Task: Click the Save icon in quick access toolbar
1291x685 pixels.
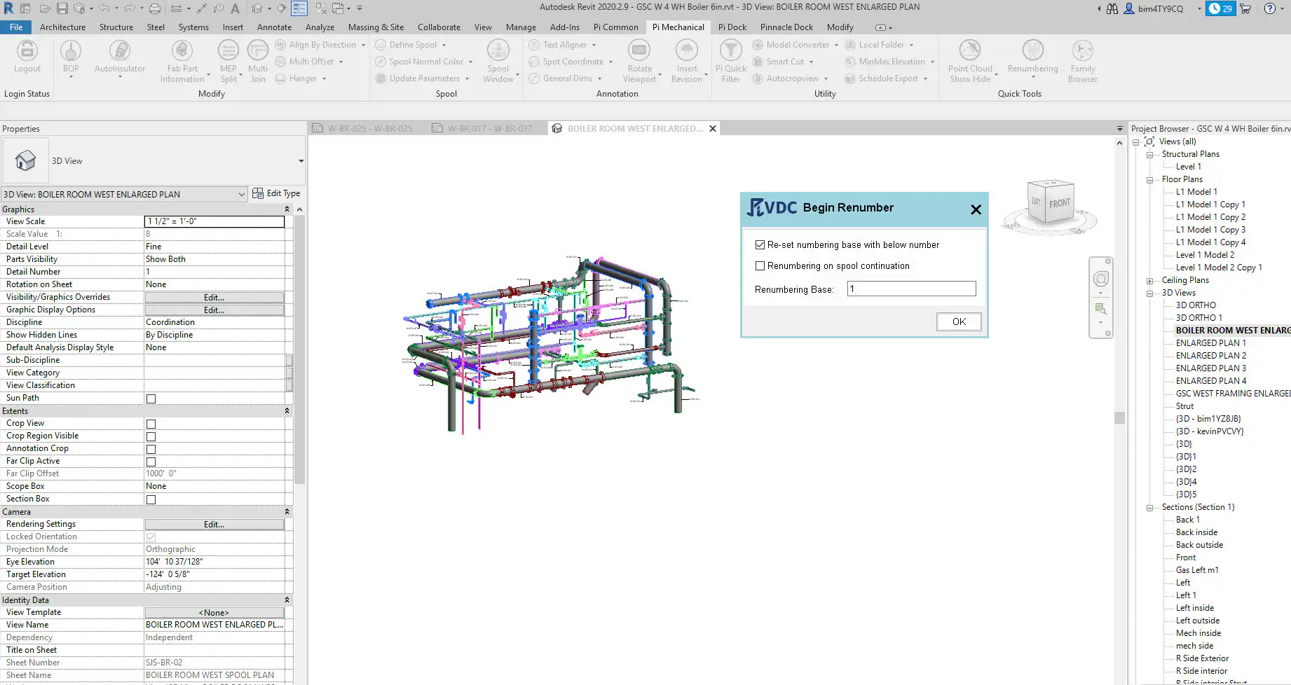Action: [62, 8]
